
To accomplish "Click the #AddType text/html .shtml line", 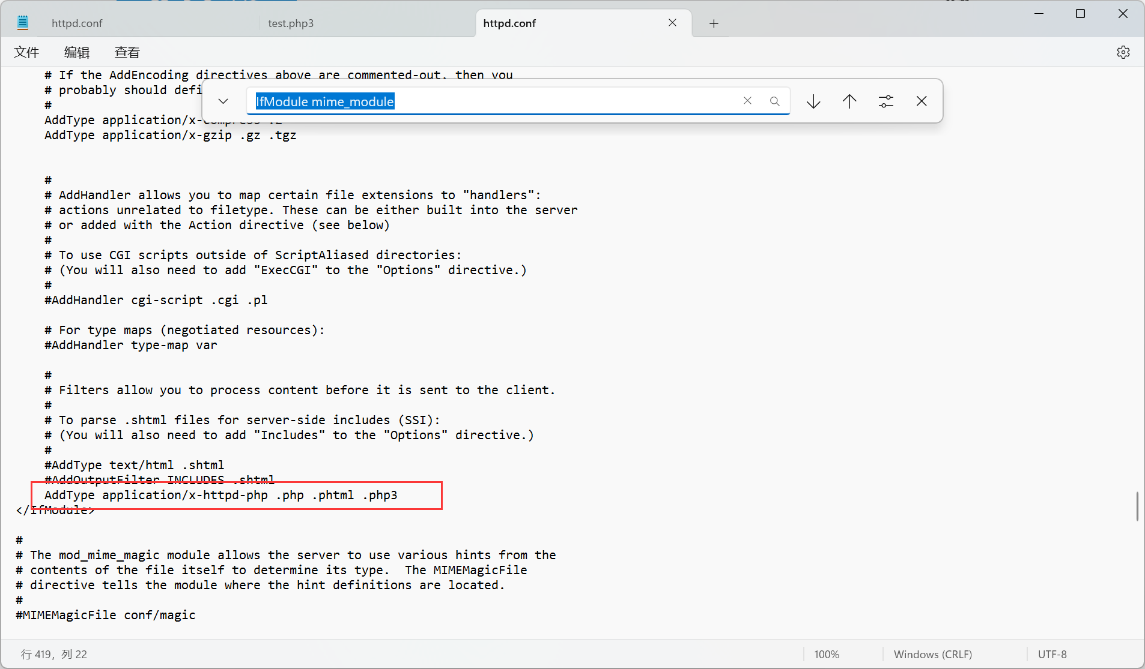I will (135, 465).
